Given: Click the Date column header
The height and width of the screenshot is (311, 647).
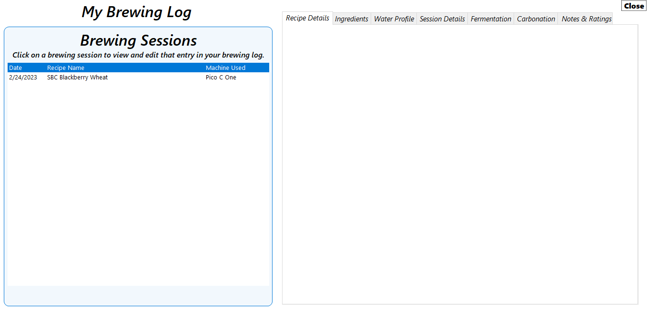Looking at the screenshot, I should (16, 67).
